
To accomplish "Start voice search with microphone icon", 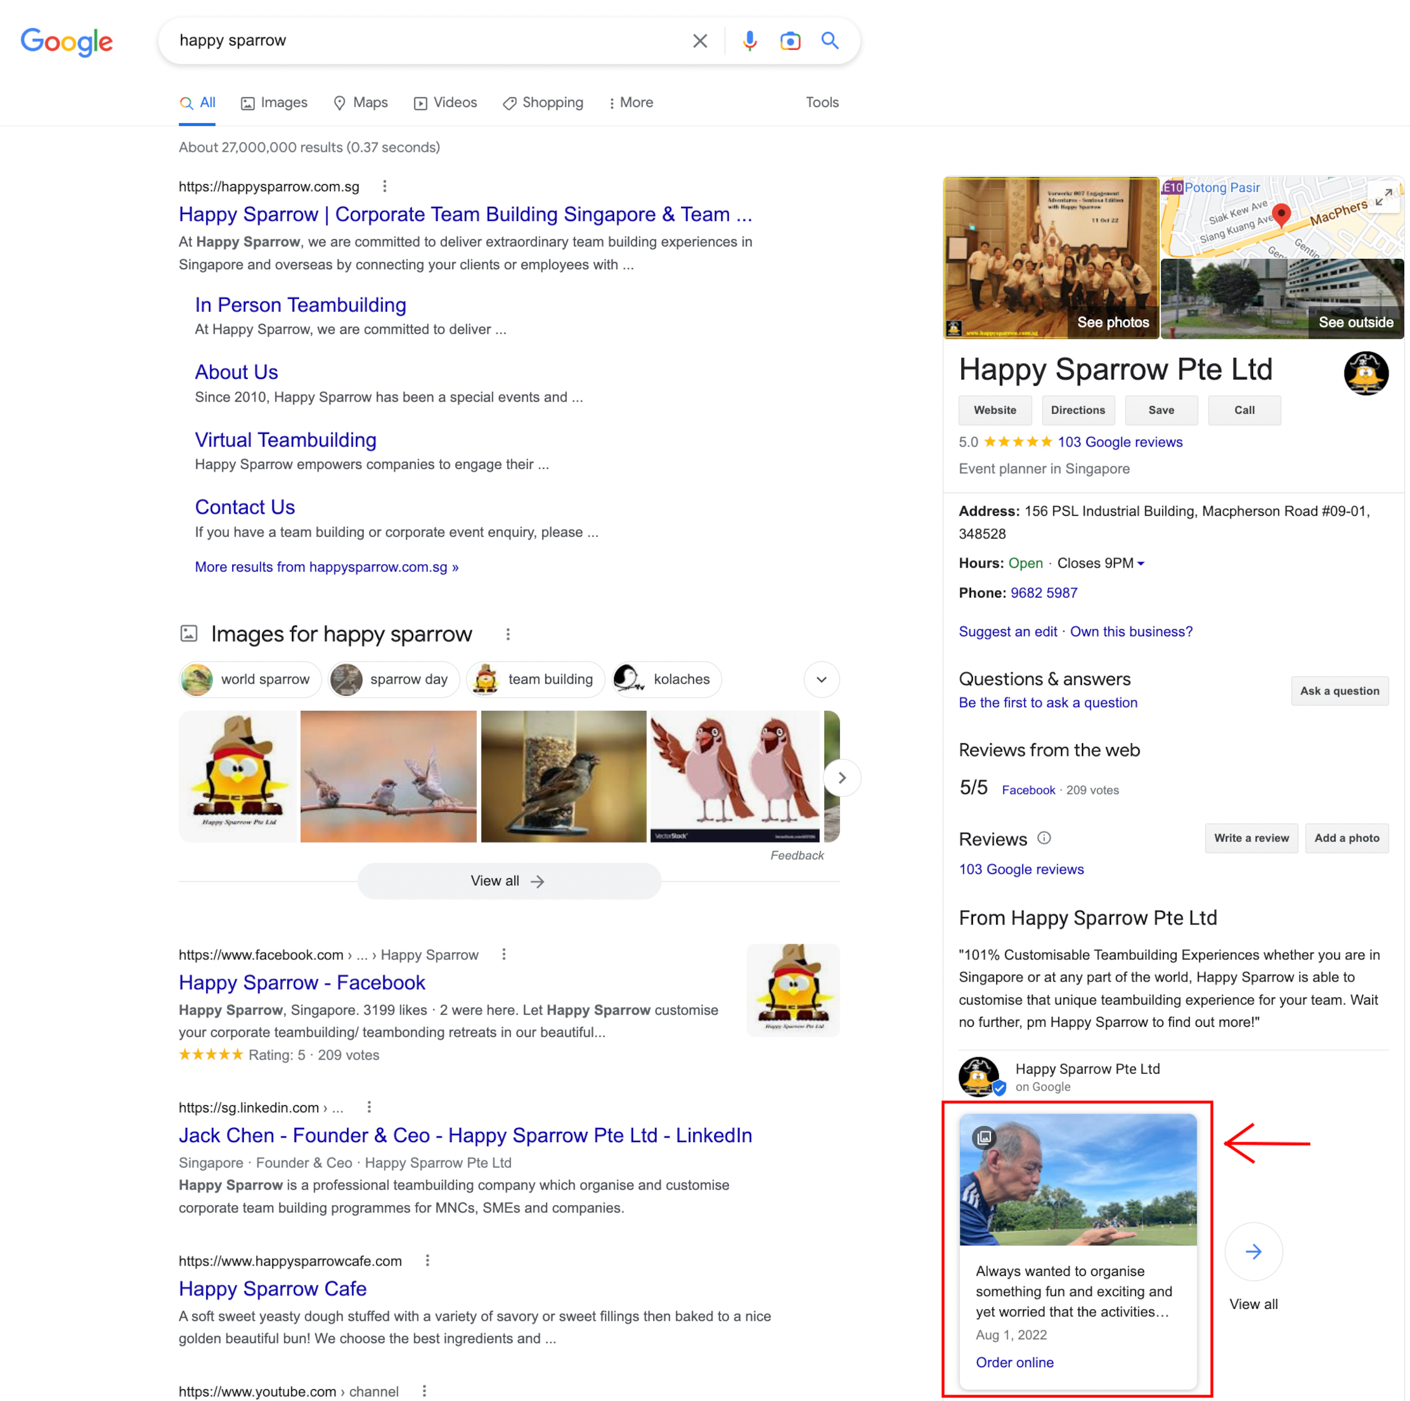I will tap(750, 41).
